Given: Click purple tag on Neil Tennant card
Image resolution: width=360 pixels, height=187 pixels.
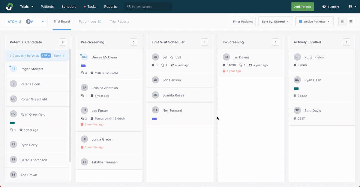Looking at the screenshot, I should (x=154, y=119).
